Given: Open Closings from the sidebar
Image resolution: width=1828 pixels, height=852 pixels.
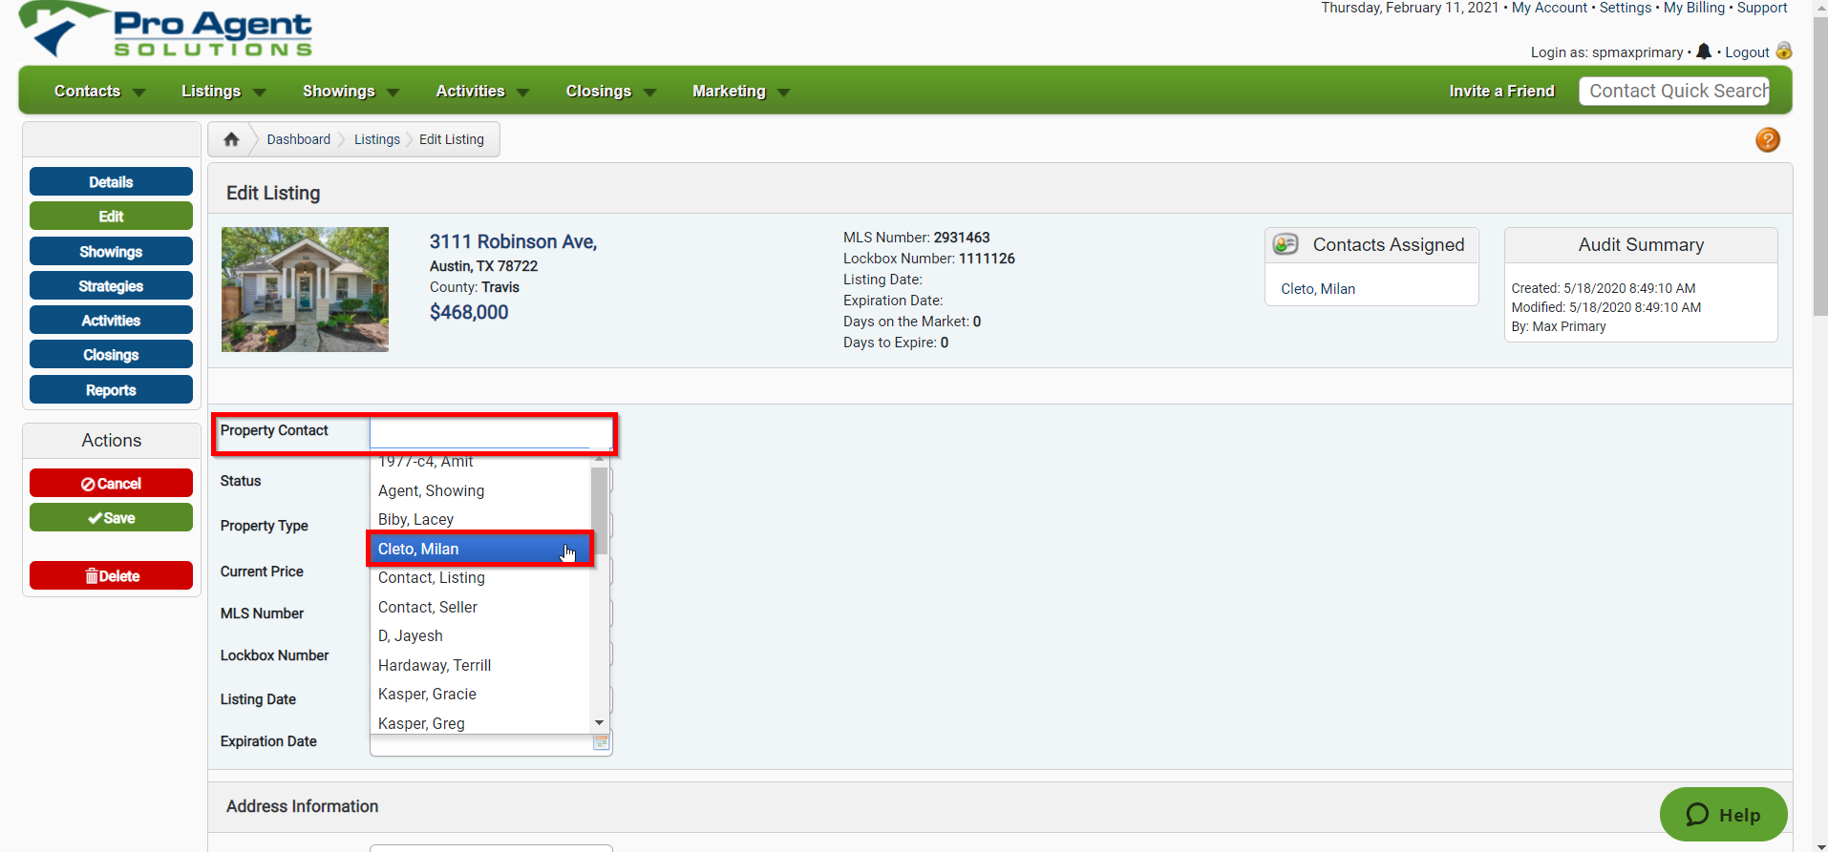Looking at the screenshot, I should pos(111,355).
